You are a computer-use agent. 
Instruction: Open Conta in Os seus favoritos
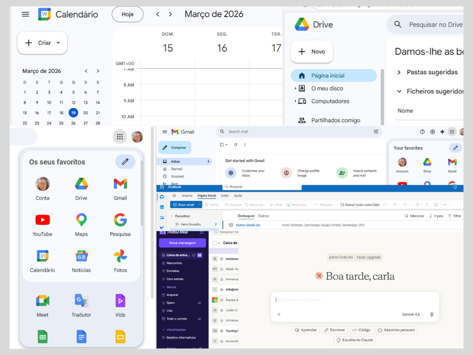point(43,189)
